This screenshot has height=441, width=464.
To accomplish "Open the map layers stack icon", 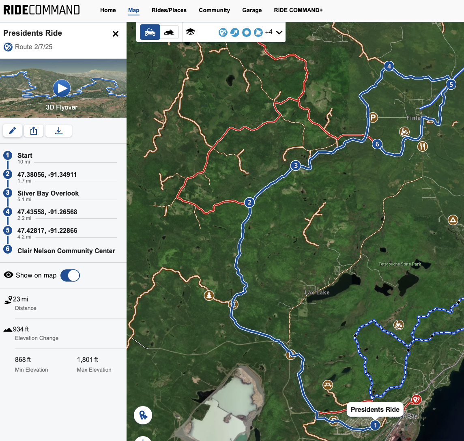I will (191, 32).
